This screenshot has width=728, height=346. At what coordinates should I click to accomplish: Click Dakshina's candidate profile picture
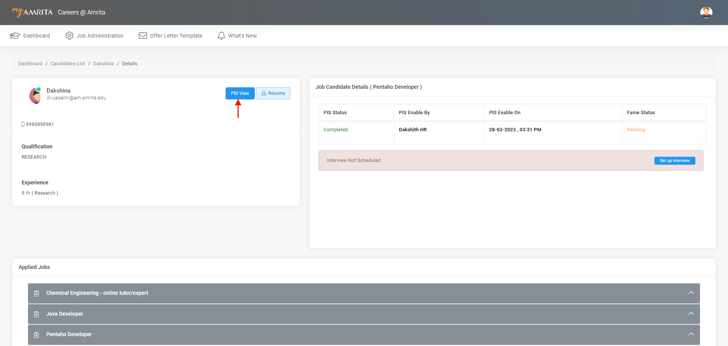pos(35,95)
